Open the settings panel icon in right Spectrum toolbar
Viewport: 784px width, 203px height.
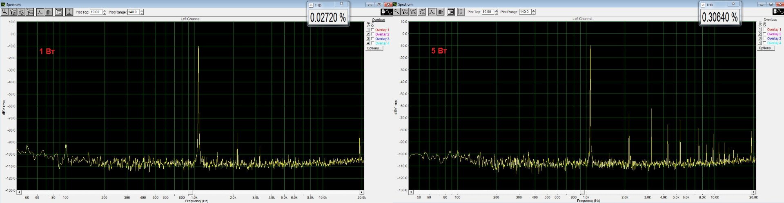(451, 12)
